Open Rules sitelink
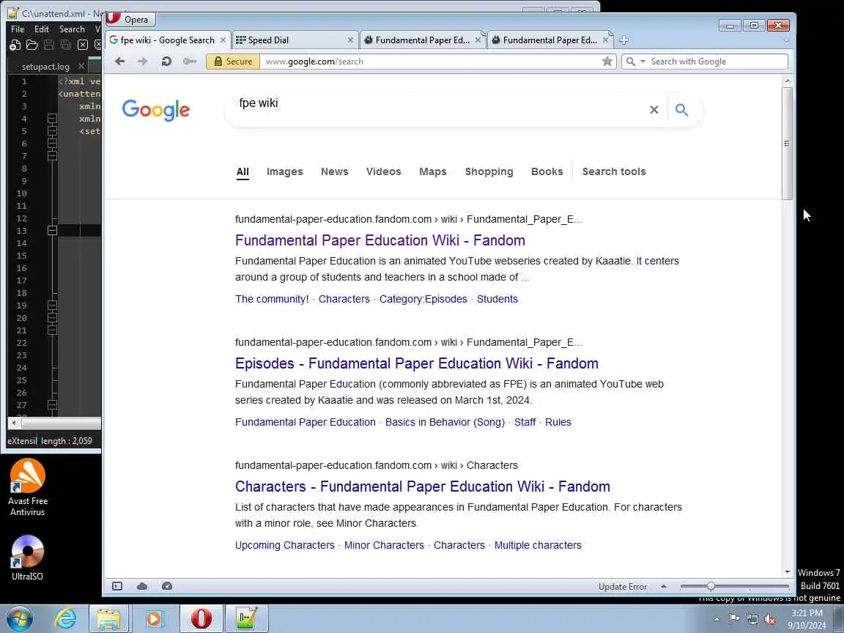Image resolution: width=844 pixels, height=633 pixels. pyautogui.click(x=558, y=423)
